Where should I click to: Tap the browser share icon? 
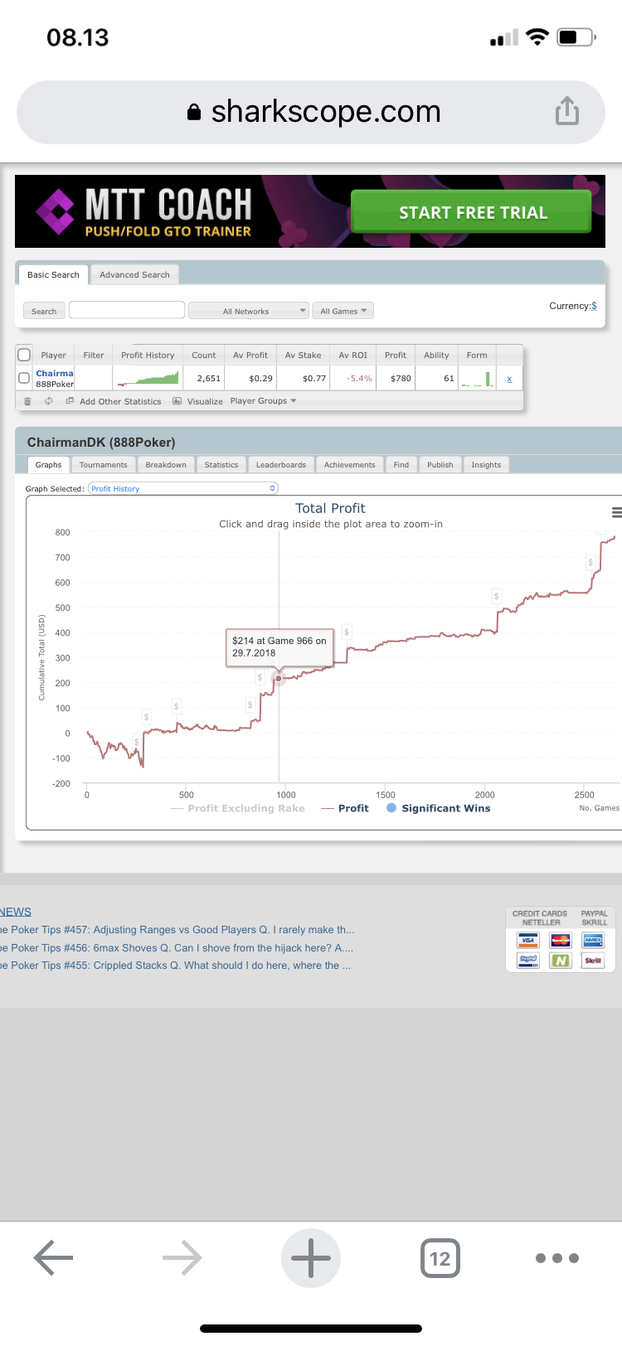(x=567, y=110)
